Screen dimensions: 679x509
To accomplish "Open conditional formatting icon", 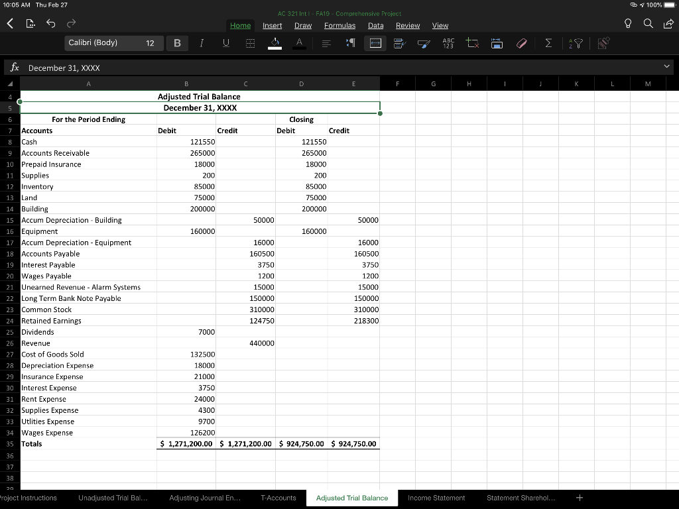I will pos(400,43).
